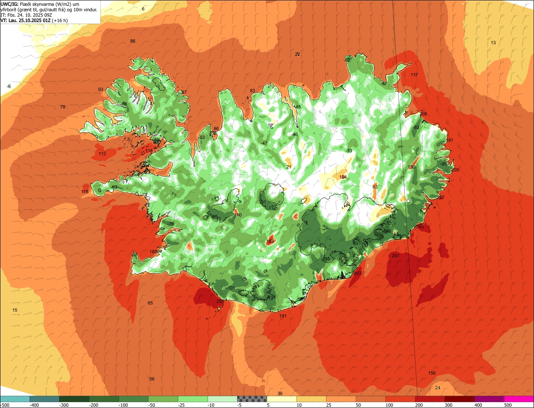Viewport: 534px width, 408px height.
Task: Click the flux value 22 north of Iceland
Action: click(297, 54)
